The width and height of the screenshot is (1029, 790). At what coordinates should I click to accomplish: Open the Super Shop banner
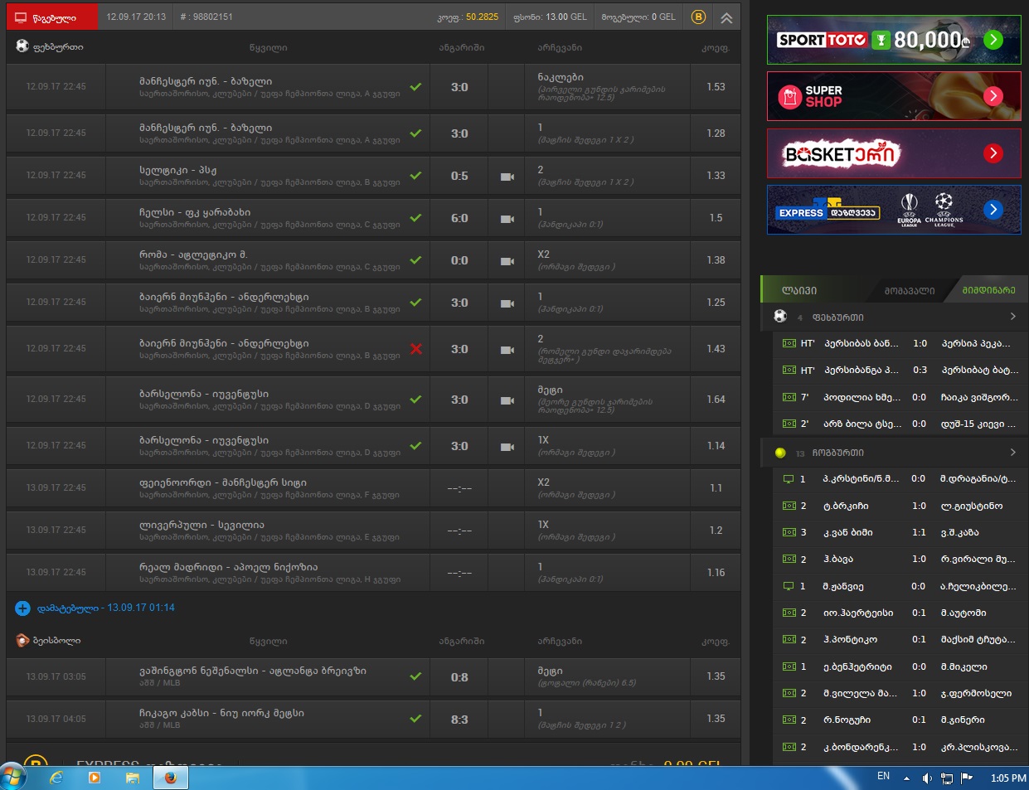coord(894,96)
